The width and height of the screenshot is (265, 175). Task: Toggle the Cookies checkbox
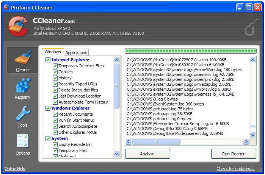tap(55, 72)
